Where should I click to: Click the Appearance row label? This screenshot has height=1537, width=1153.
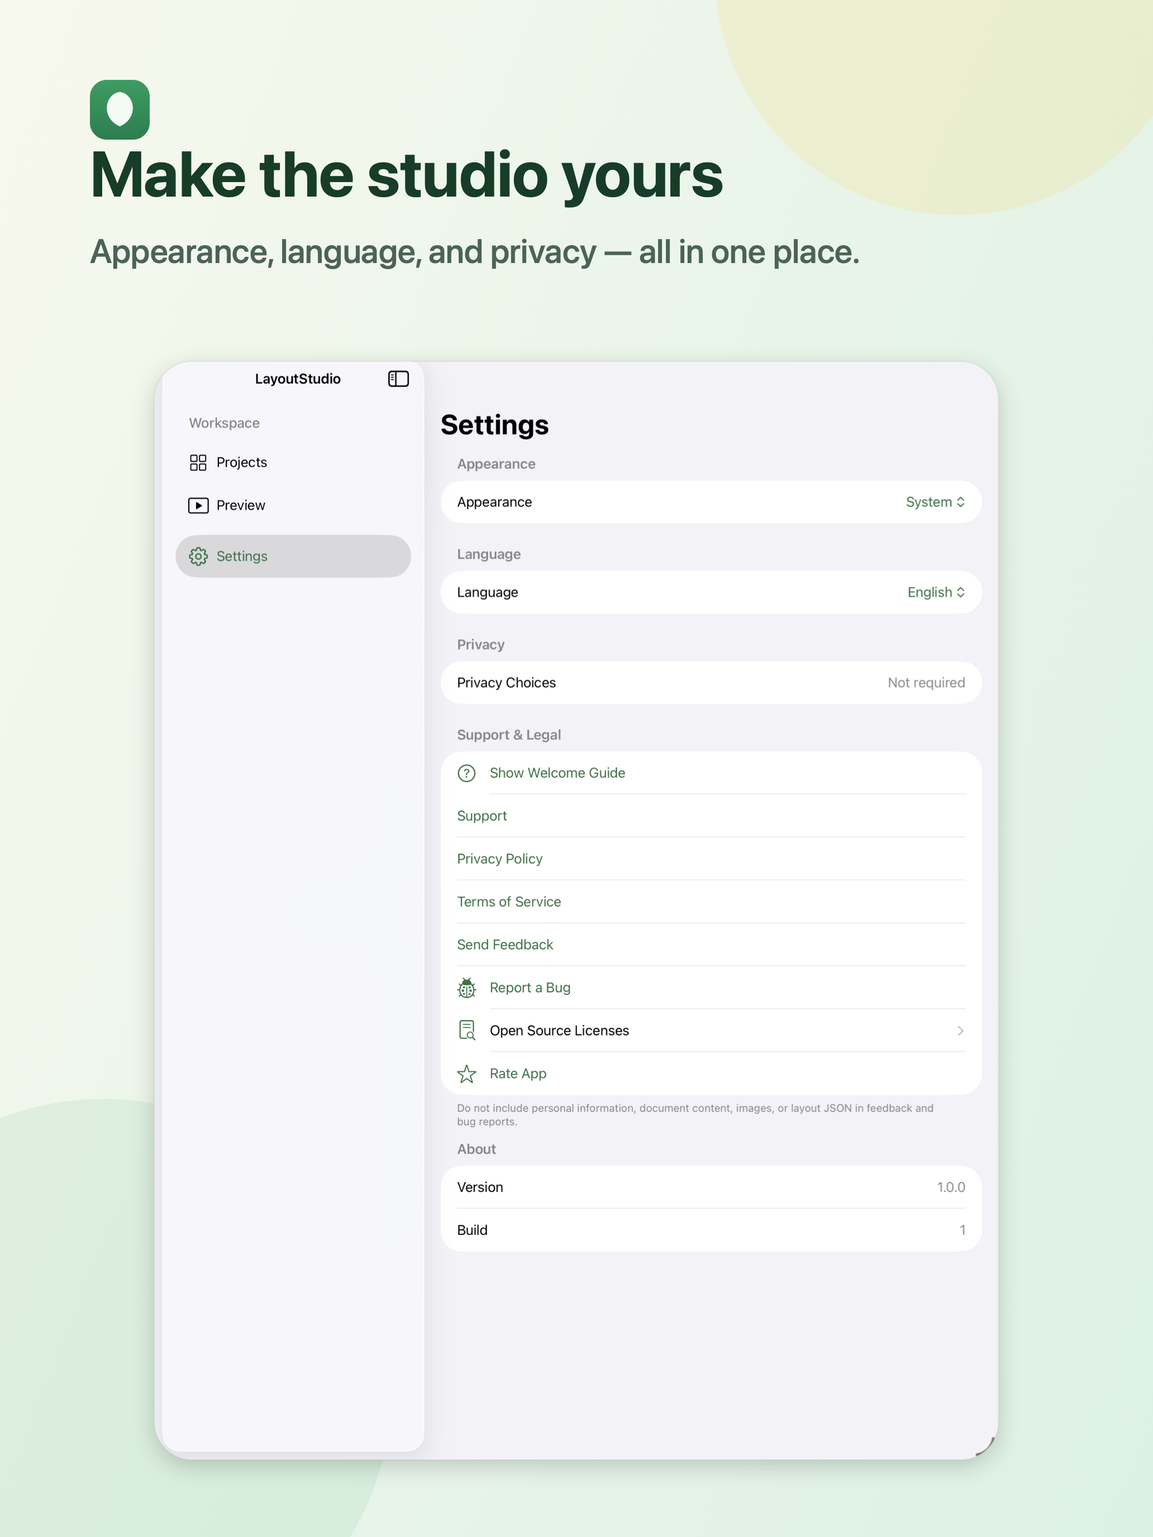point(495,503)
